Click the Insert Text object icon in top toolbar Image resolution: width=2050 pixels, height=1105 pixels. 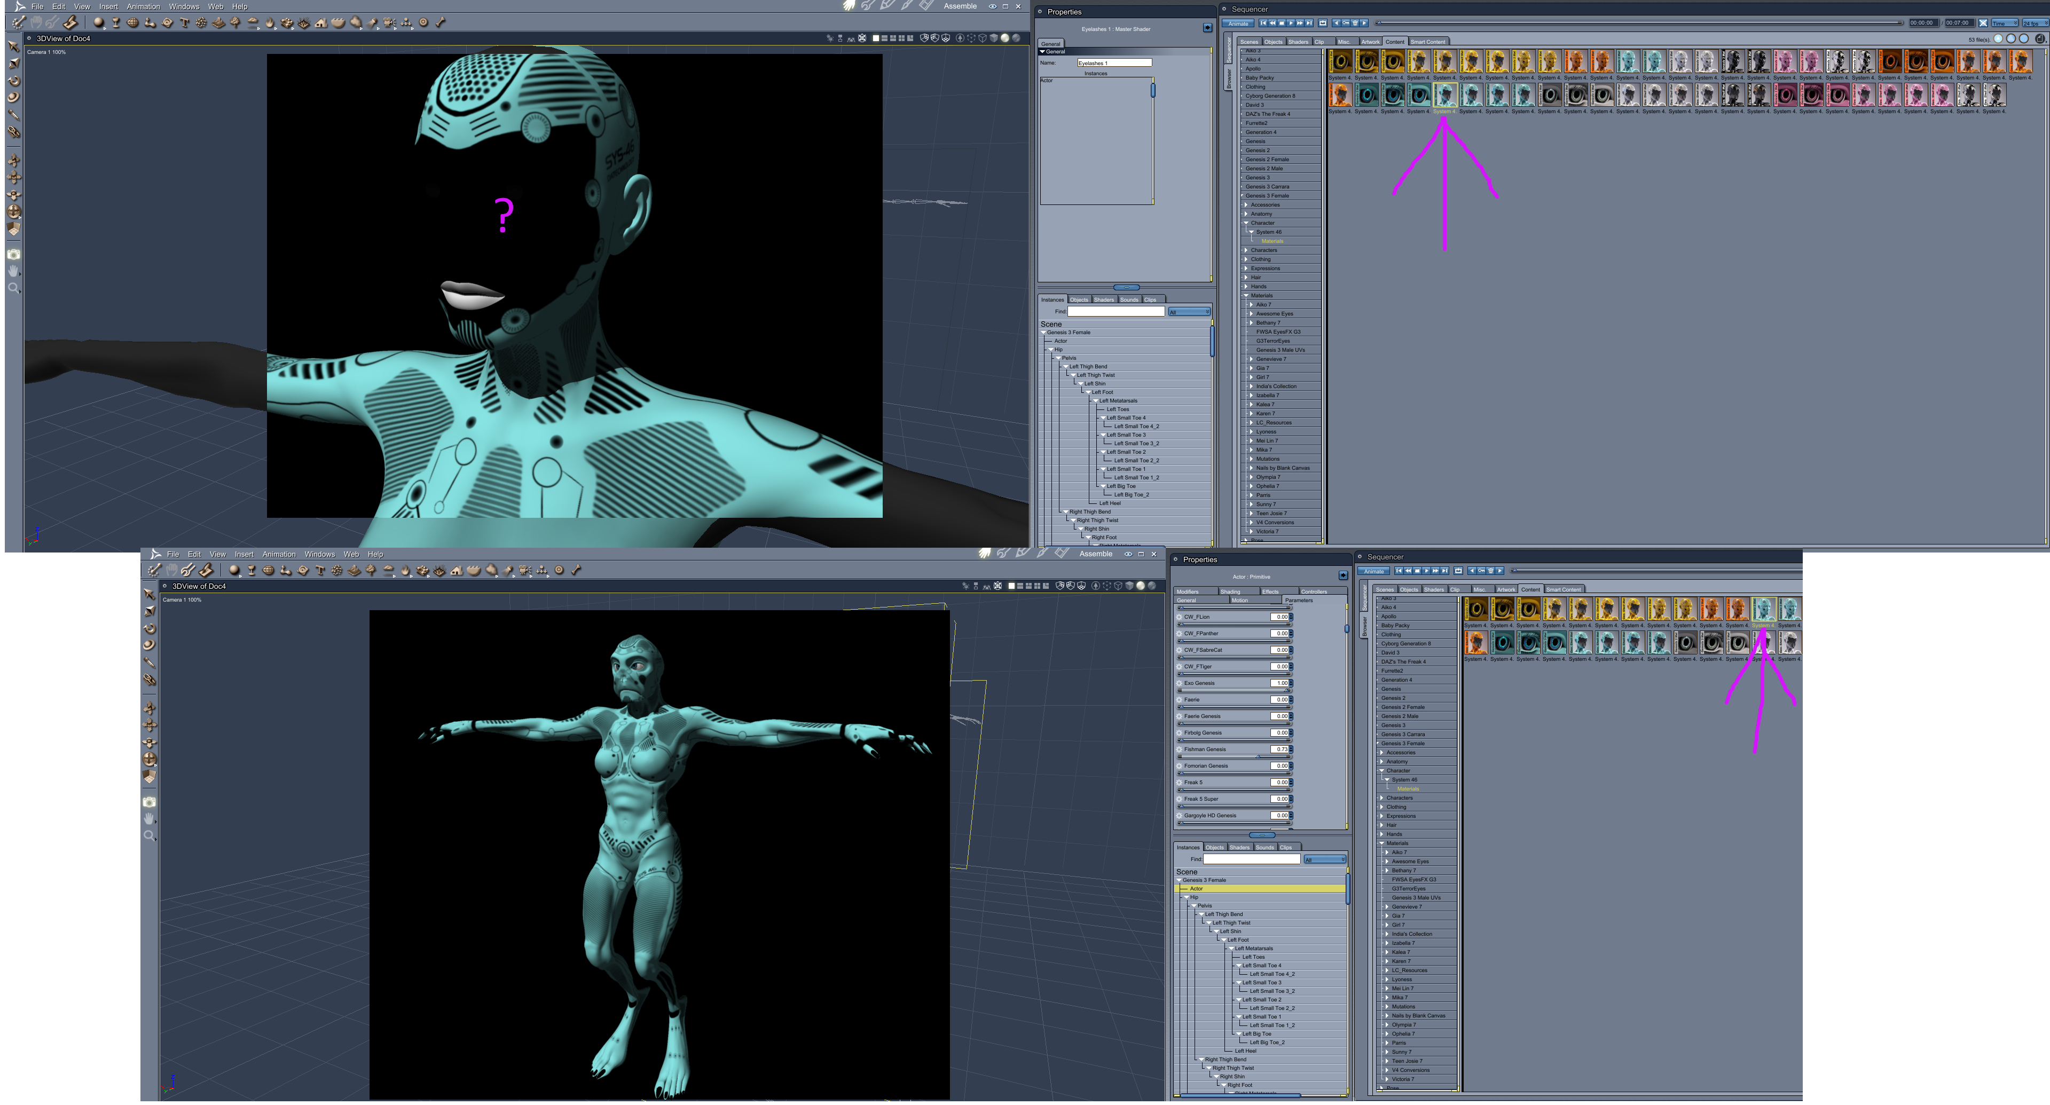point(185,22)
